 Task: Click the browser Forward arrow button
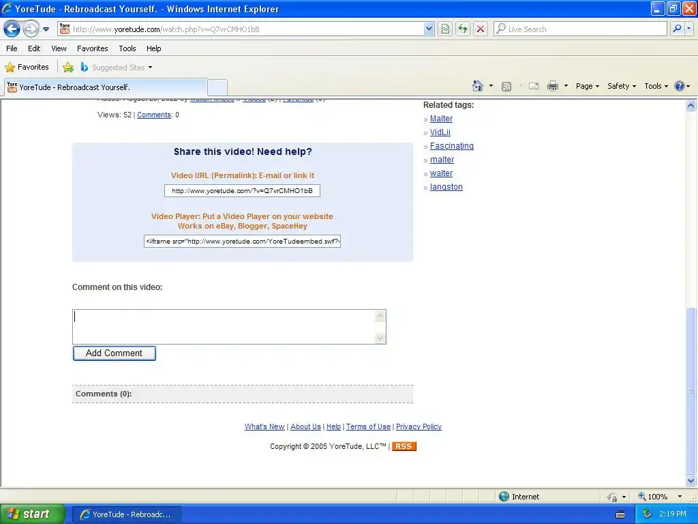31,29
